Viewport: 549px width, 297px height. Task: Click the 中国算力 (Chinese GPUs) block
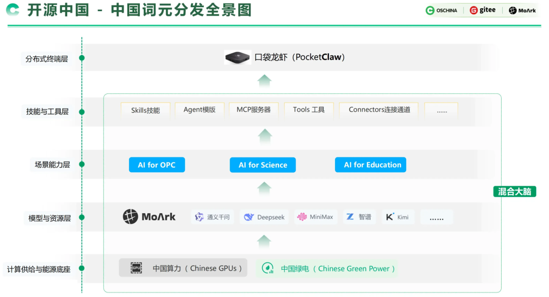183,268
